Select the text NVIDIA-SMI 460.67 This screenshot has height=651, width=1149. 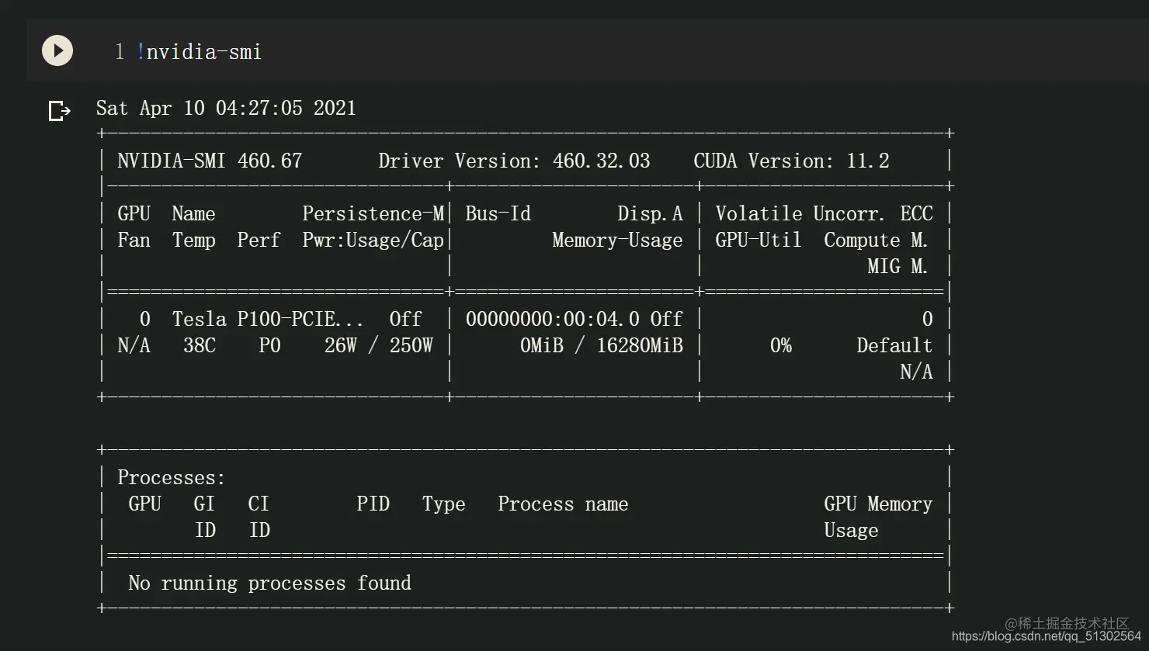210,161
